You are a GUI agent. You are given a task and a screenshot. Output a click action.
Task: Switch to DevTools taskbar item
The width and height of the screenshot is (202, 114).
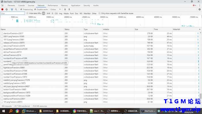click(x=148, y=111)
